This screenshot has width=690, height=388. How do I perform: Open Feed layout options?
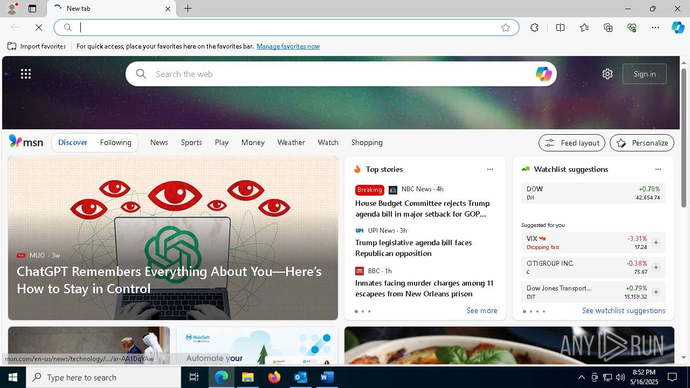click(572, 143)
